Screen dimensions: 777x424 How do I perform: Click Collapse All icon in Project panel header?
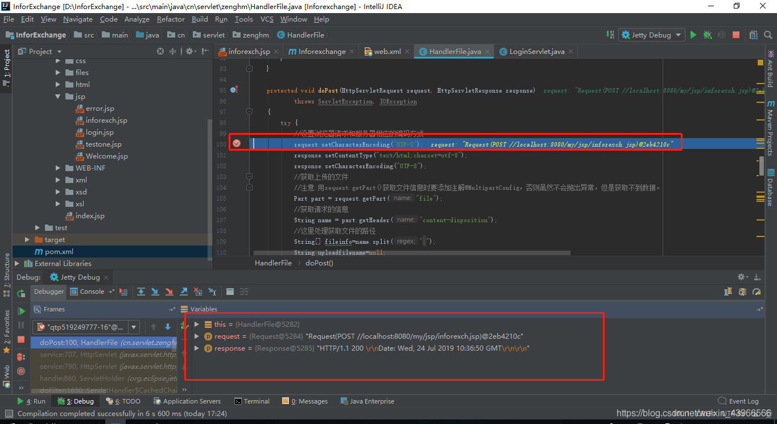pyautogui.click(x=172, y=51)
